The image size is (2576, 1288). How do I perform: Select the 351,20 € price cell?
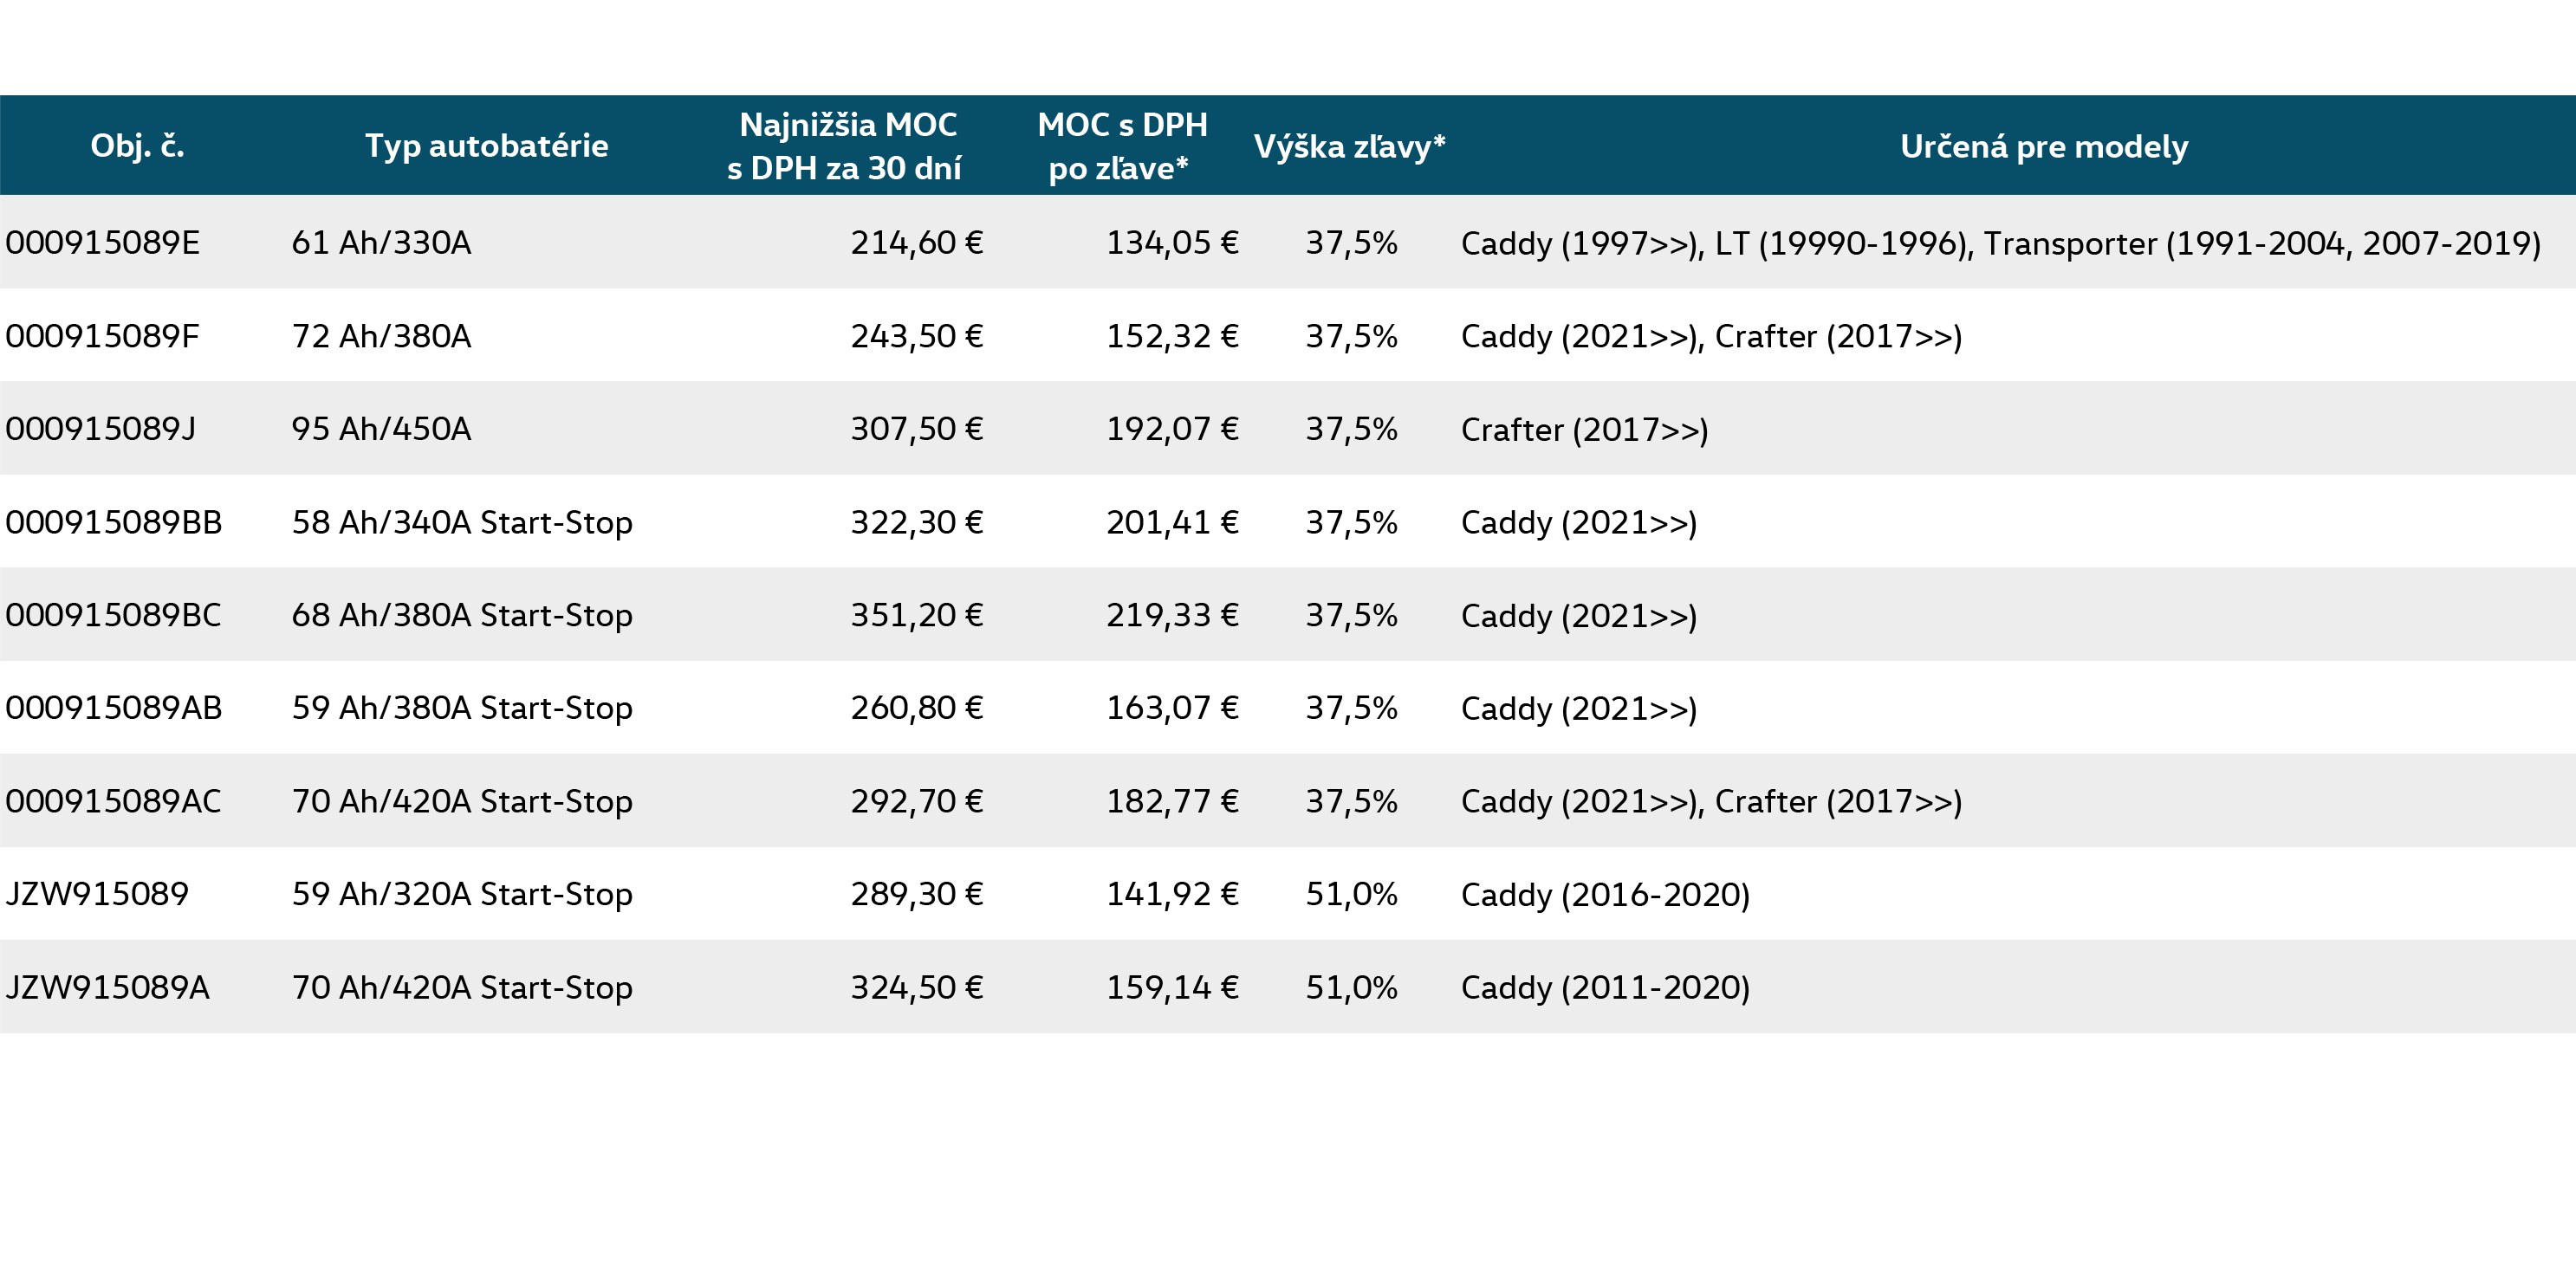[x=916, y=615]
